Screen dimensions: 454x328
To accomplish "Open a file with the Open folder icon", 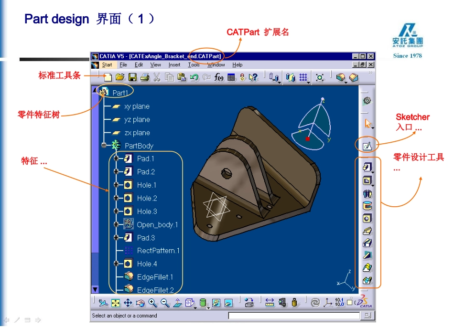I will [x=120, y=77].
